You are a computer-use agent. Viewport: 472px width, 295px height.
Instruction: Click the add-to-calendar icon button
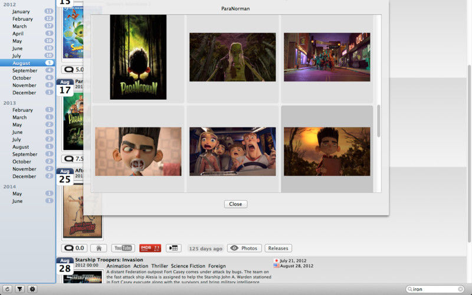pos(173,248)
